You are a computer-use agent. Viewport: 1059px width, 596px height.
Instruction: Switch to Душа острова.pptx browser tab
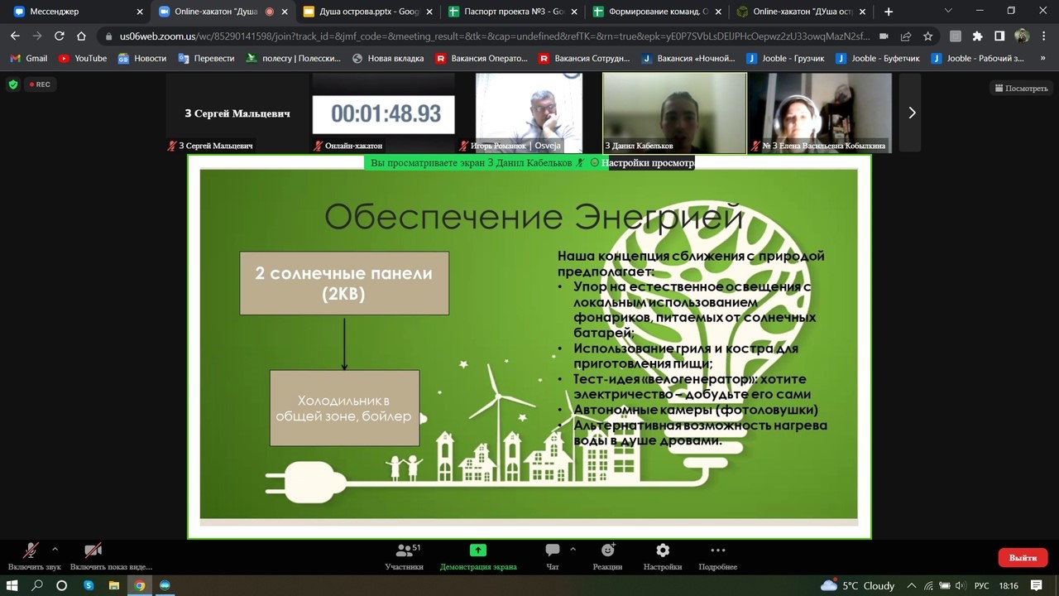[366, 12]
